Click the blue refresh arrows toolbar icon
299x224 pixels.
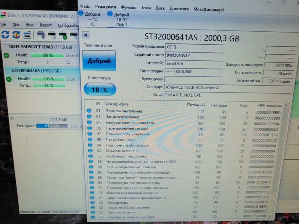[5, 35]
